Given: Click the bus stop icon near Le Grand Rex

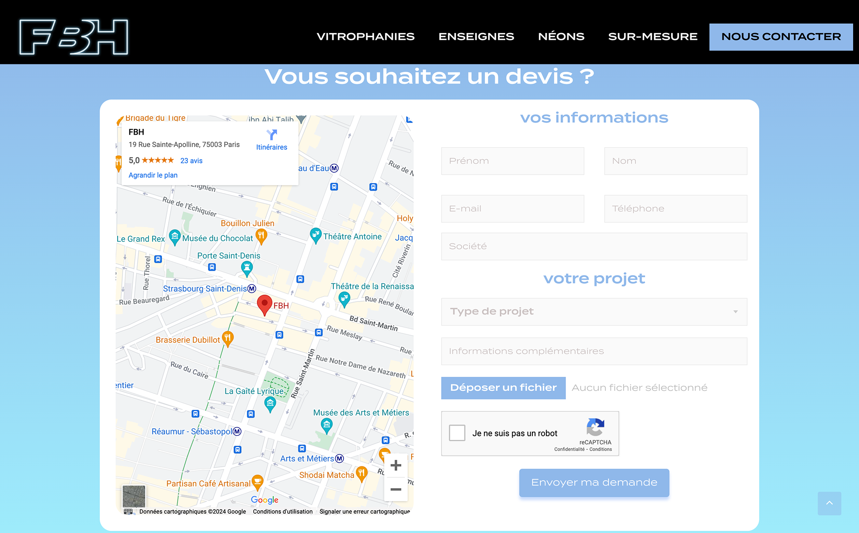Looking at the screenshot, I should [x=158, y=259].
